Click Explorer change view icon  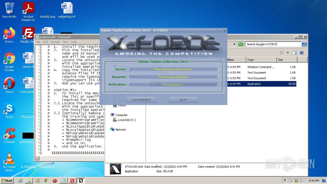[282, 53]
